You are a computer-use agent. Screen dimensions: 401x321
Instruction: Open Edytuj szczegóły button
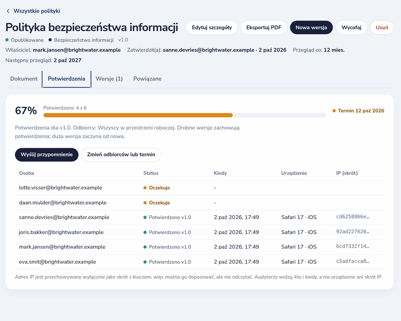[x=212, y=28]
